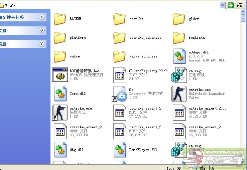Click the 转到 Go button
247x170 pixels.
click(236, 5)
